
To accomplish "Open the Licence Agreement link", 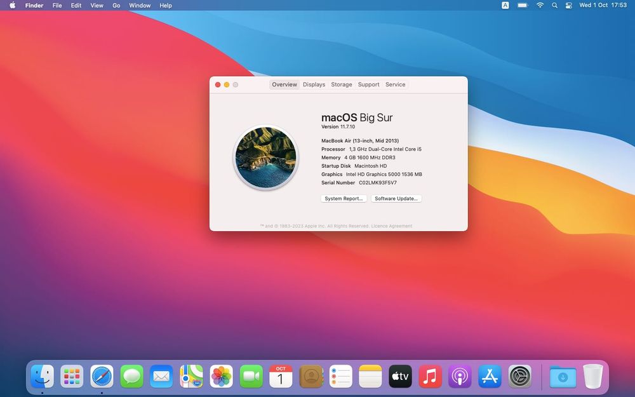I will point(392,226).
